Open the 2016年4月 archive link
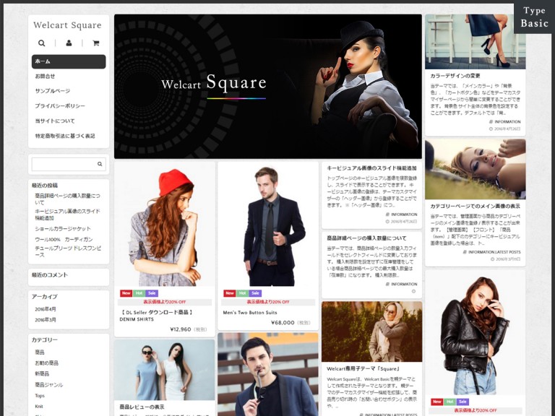Screen dimensions: 555x416 pyautogui.click(x=46, y=309)
